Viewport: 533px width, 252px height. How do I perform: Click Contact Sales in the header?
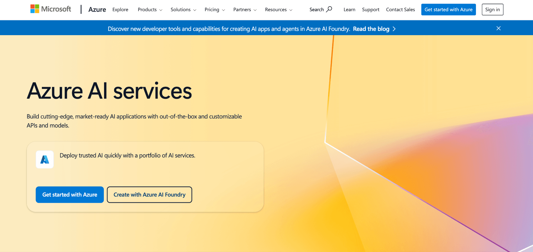[400, 10]
